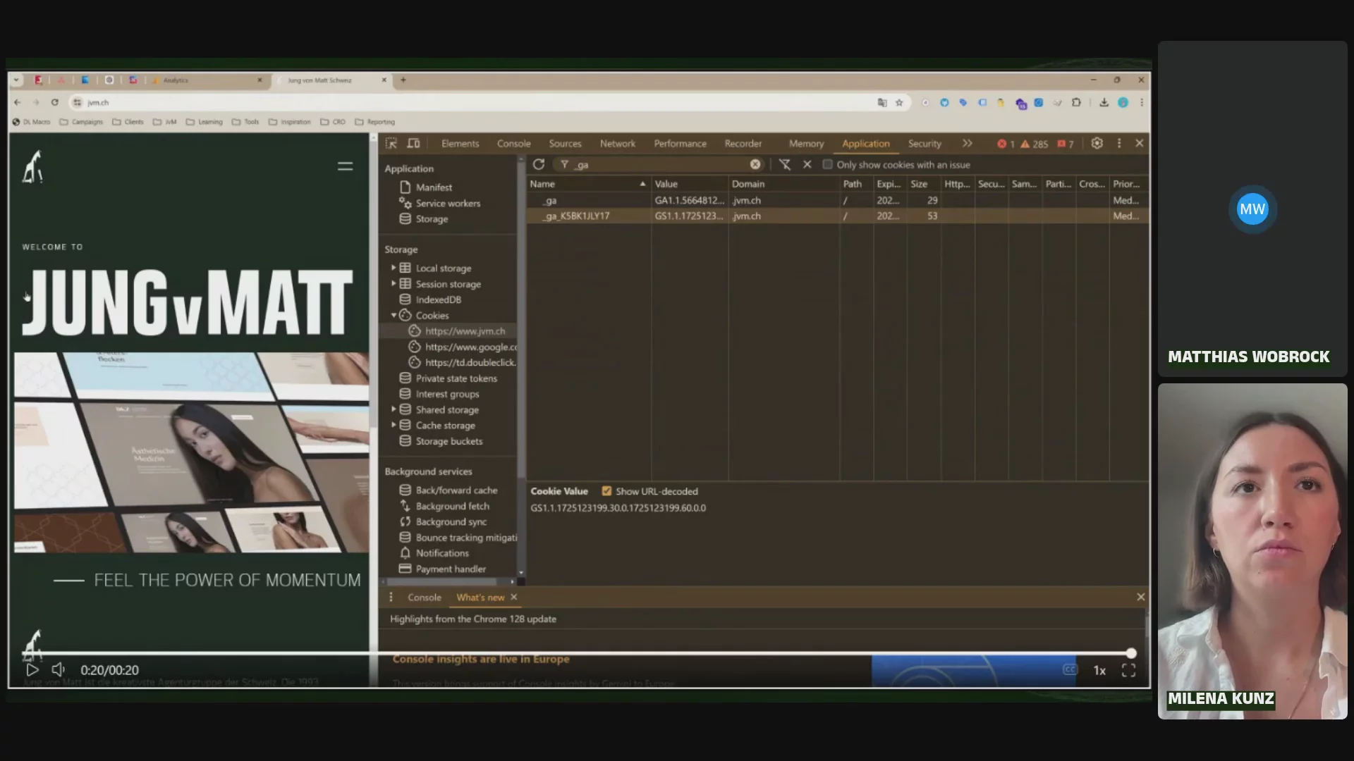Select https://td.doubleclick cookies entry
The image size is (1354, 761).
(470, 362)
